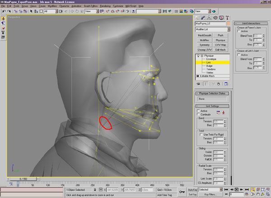
Task: Click the Configure Modifier Sets icon
Action: click(x=227, y=83)
